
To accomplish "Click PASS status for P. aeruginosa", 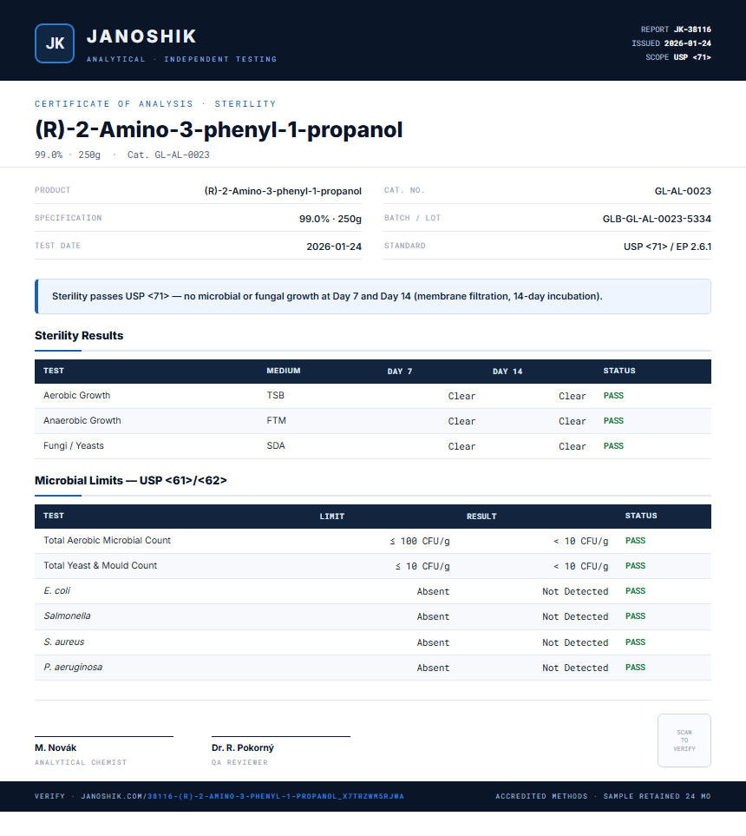I will click(x=635, y=668).
